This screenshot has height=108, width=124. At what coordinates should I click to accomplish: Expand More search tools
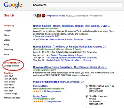[x=12, y=98]
